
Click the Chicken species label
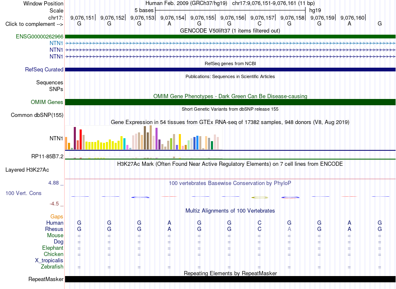click(53, 254)
